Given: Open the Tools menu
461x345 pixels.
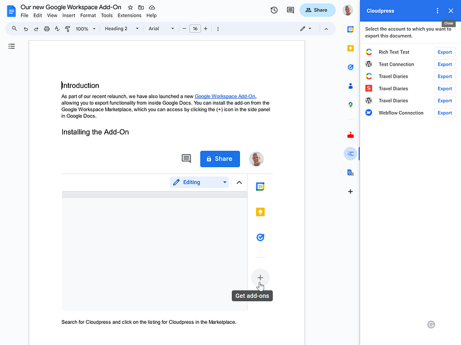Looking at the screenshot, I should pyautogui.click(x=106, y=16).
